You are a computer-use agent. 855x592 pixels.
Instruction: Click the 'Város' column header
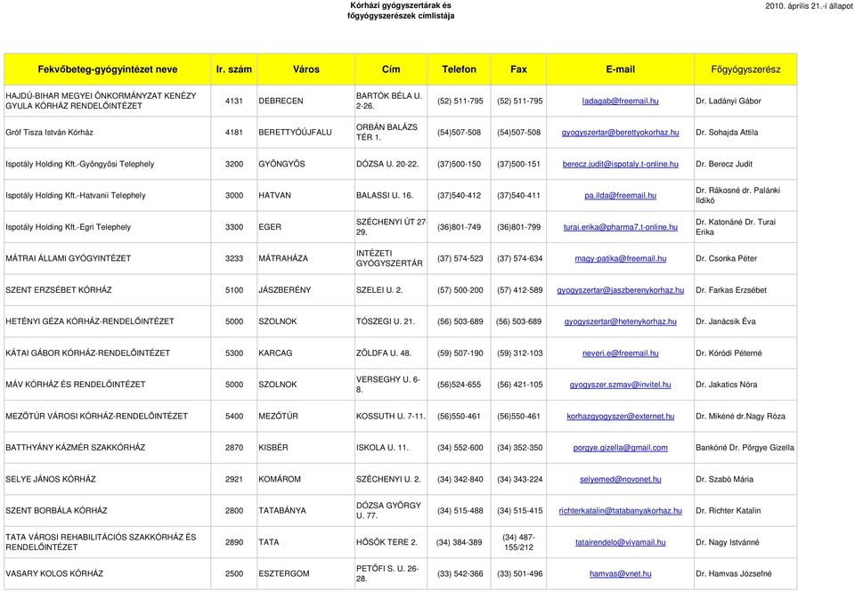pyautogui.click(x=305, y=69)
